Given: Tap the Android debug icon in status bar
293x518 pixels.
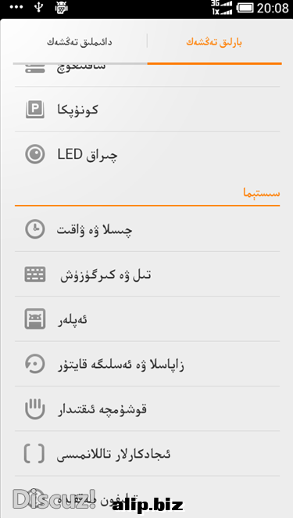Looking at the screenshot, I should pos(62,8).
